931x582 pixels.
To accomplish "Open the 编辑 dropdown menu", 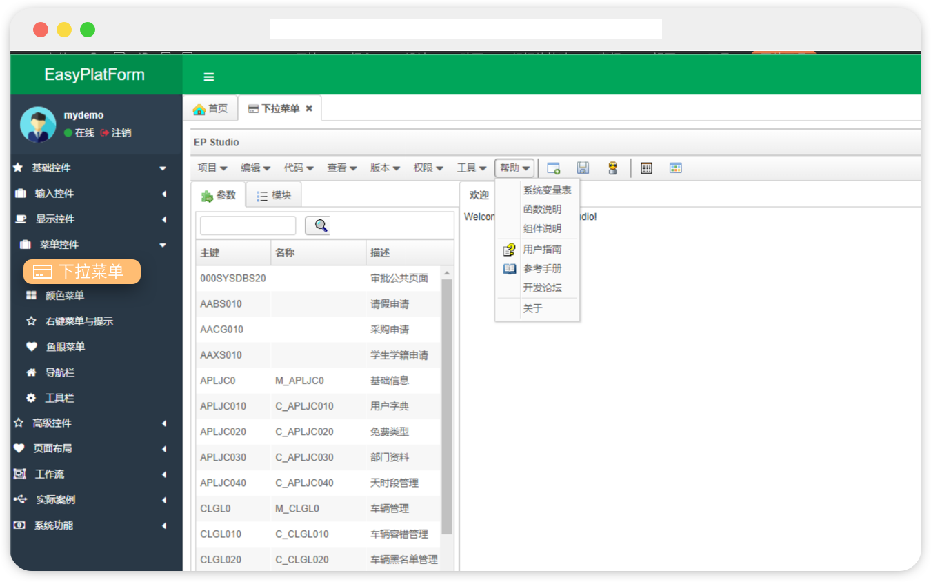I will 255,168.
